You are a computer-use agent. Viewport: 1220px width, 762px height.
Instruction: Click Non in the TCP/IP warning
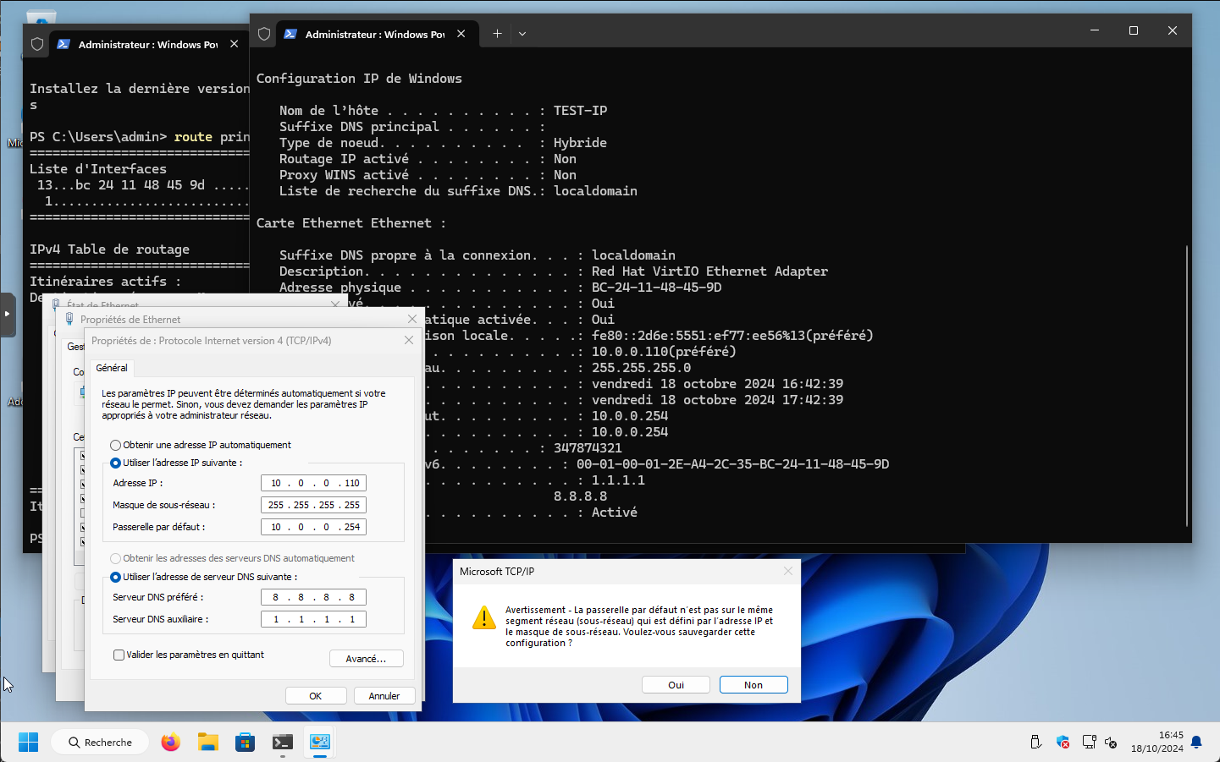(x=754, y=685)
